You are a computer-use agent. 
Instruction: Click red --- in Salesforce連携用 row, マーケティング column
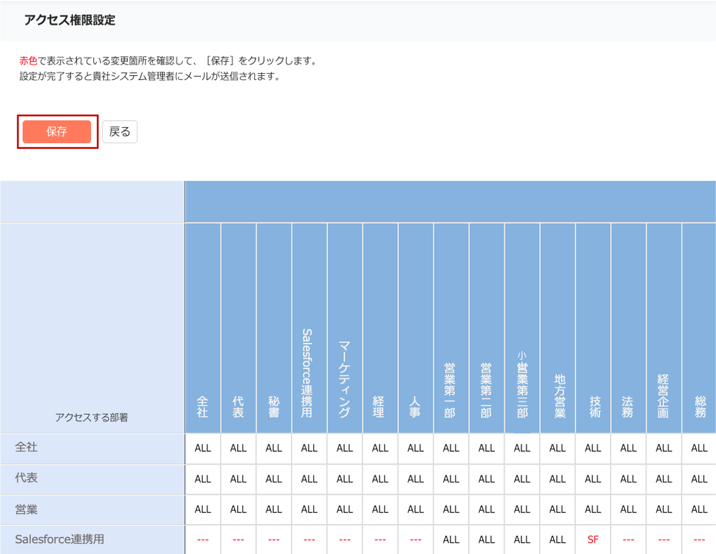(x=345, y=540)
